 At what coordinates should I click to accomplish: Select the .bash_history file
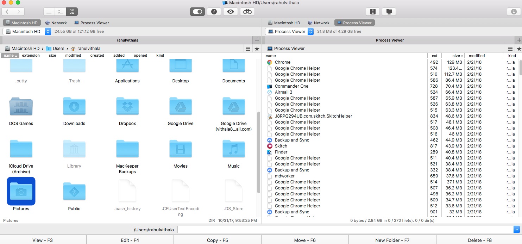coord(127,195)
